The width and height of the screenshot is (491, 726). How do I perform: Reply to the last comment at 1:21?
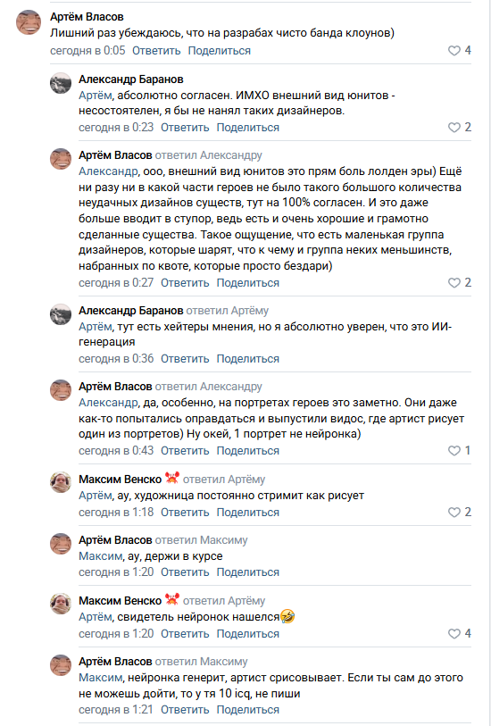pos(185,709)
